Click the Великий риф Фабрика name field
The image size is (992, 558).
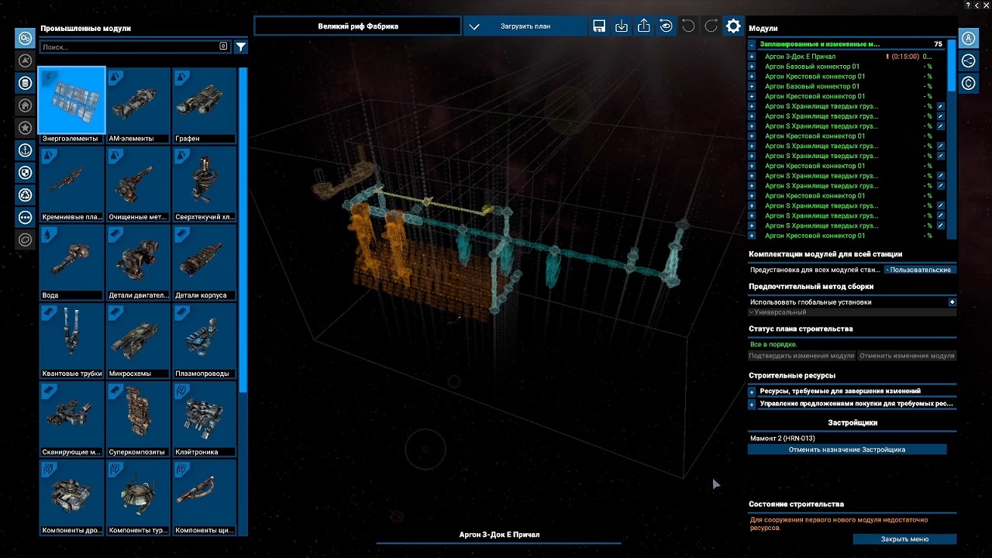358,26
